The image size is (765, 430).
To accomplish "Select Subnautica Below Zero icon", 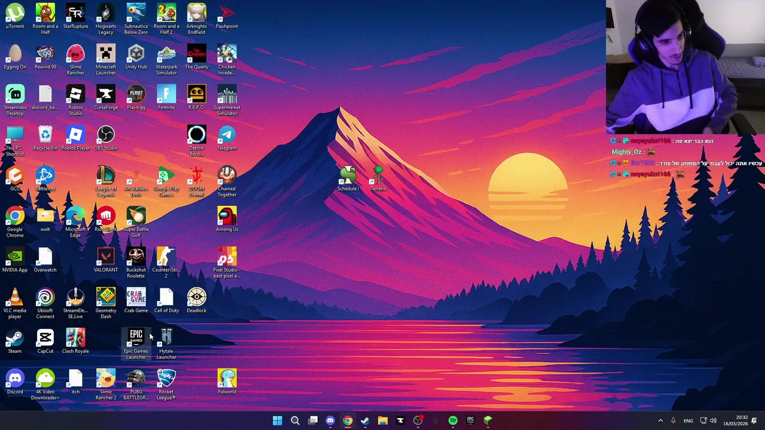I will pos(136,19).
